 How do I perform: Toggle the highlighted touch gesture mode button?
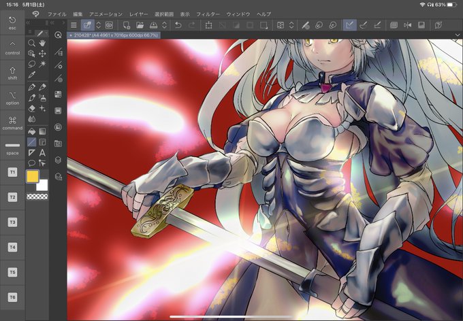pyautogui.click(x=87, y=25)
